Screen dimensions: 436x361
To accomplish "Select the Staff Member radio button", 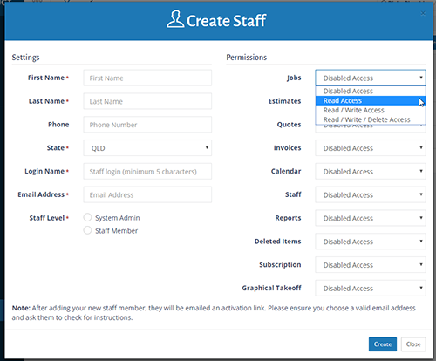I will 87,230.
